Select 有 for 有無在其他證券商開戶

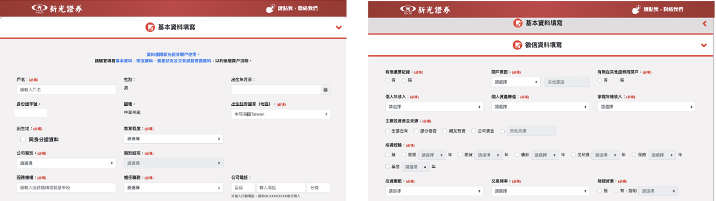click(599, 80)
